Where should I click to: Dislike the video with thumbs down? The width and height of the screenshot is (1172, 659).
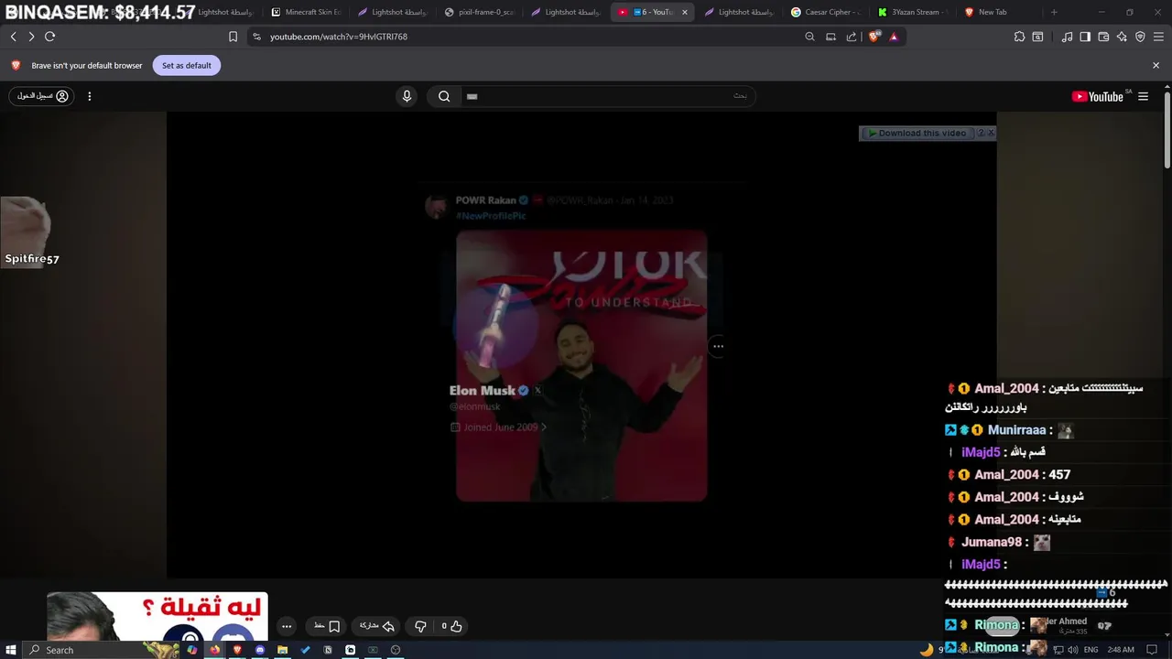coord(420,626)
